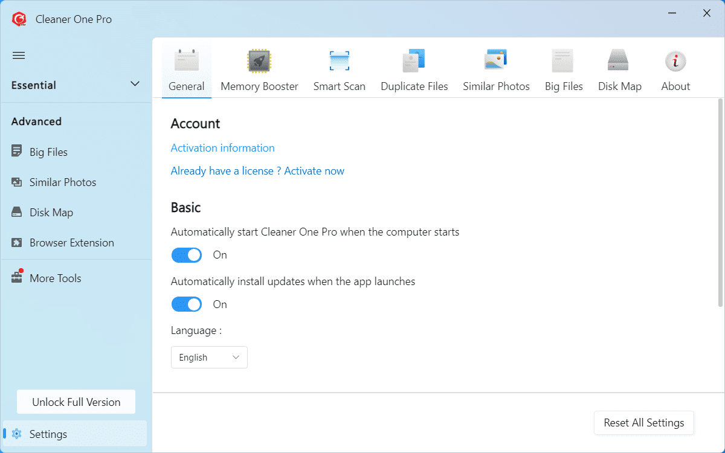The height and width of the screenshot is (453, 725).
Task: Turn off automatic start at computer startup
Action: tap(187, 255)
